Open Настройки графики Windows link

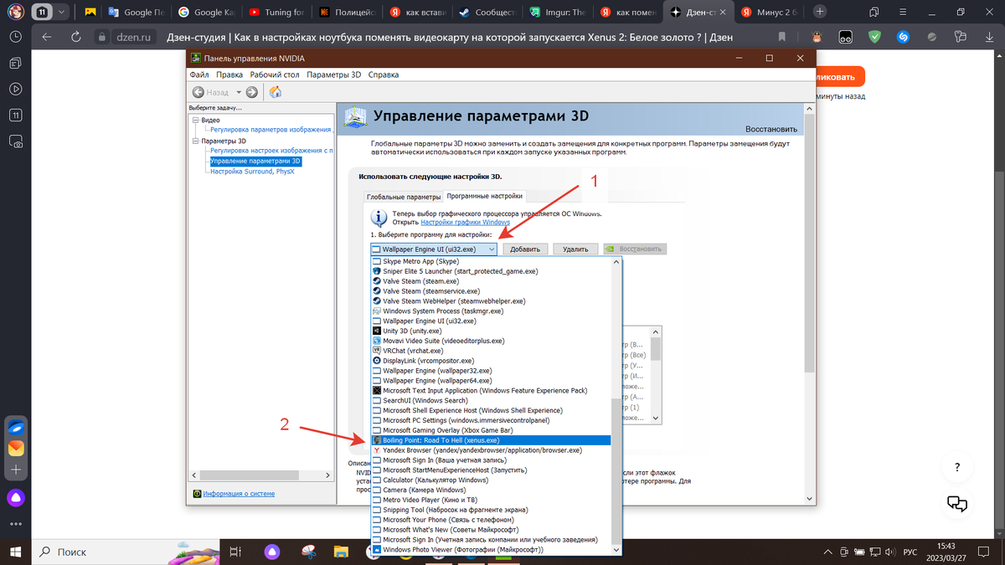pos(465,222)
